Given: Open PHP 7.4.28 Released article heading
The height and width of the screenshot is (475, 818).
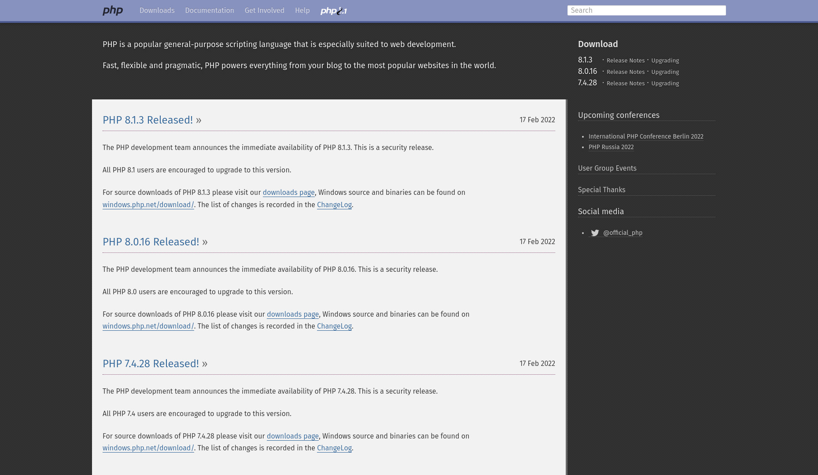Looking at the screenshot, I should [x=151, y=364].
